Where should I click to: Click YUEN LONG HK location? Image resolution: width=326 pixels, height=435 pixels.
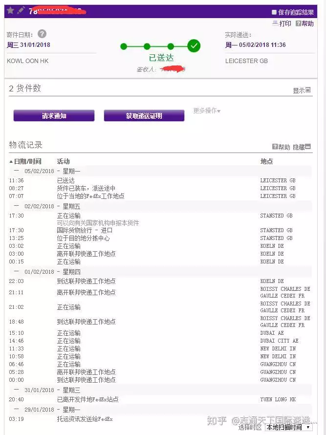pyautogui.click(x=278, y=399)
